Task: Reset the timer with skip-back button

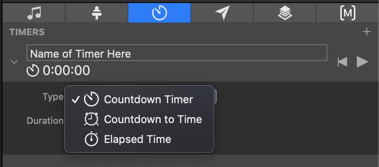Action: 342,62
